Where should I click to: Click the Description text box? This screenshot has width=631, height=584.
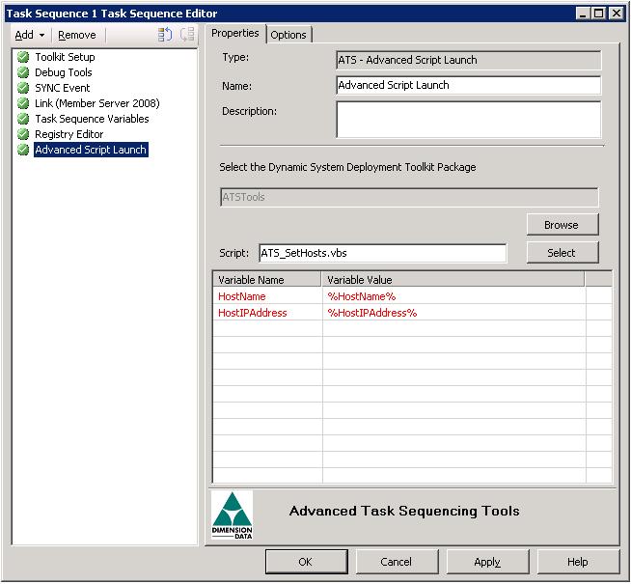[468, 120]
